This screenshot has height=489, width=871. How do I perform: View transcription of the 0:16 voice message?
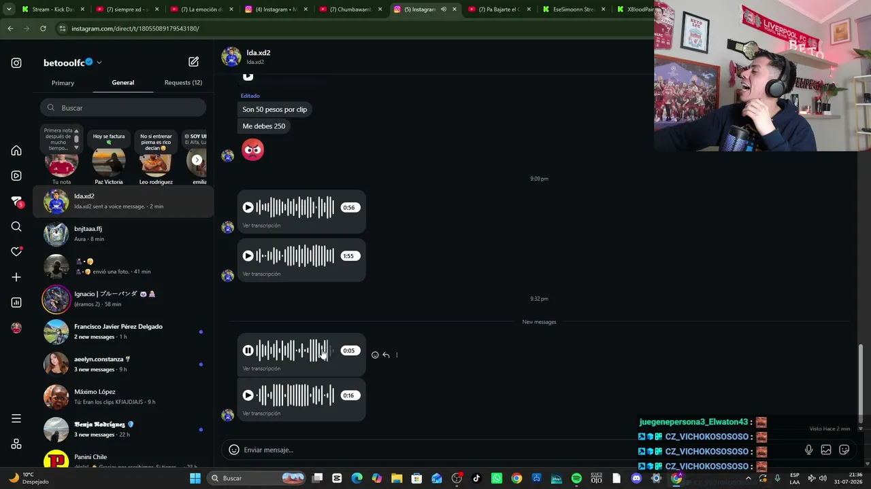(261, 414)
